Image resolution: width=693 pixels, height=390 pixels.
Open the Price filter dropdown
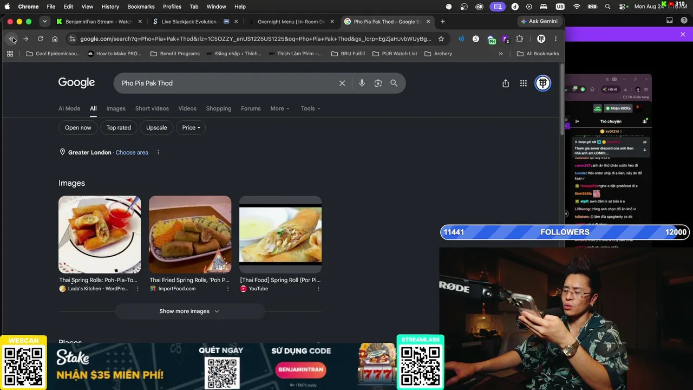coord(191,128)
